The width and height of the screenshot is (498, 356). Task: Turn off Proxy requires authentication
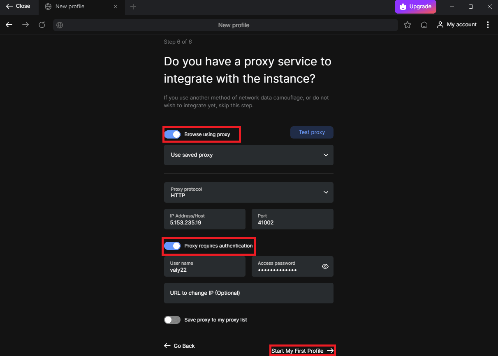click(172, 245)
